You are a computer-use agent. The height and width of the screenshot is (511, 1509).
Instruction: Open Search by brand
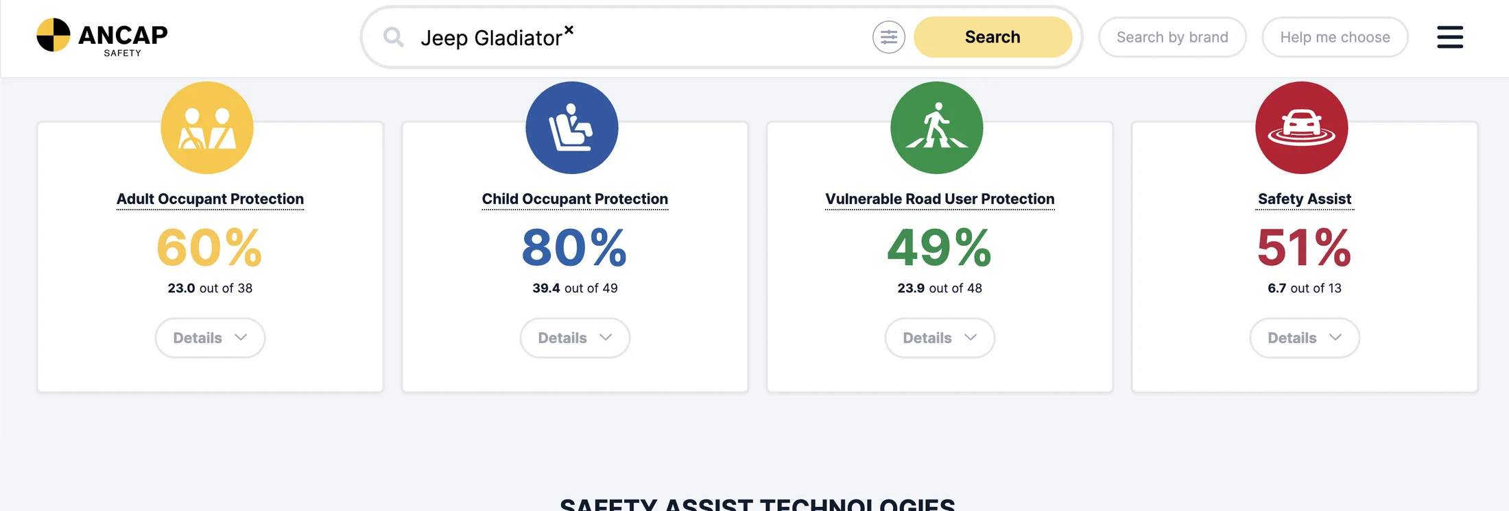tap(1172, 37)
